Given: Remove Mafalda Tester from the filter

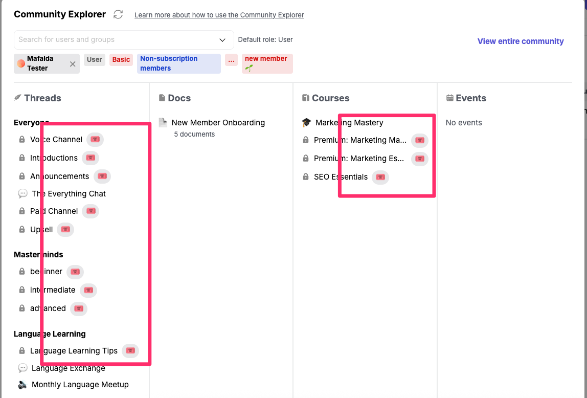Looking at the screenshot, I should pyautogui.click(x=73, y=64).
